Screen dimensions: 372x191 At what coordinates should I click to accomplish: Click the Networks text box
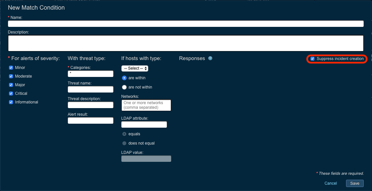(146, 105)
